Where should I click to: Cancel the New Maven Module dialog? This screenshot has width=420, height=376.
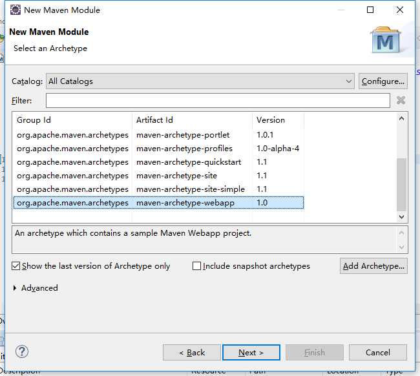[x=378, y=353]
